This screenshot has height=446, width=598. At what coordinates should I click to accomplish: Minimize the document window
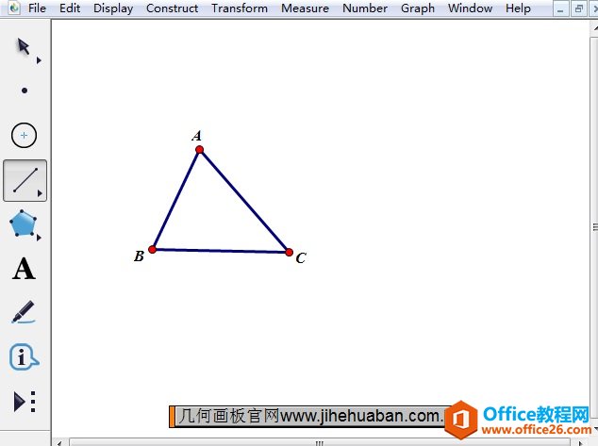(x=560, y=9)
